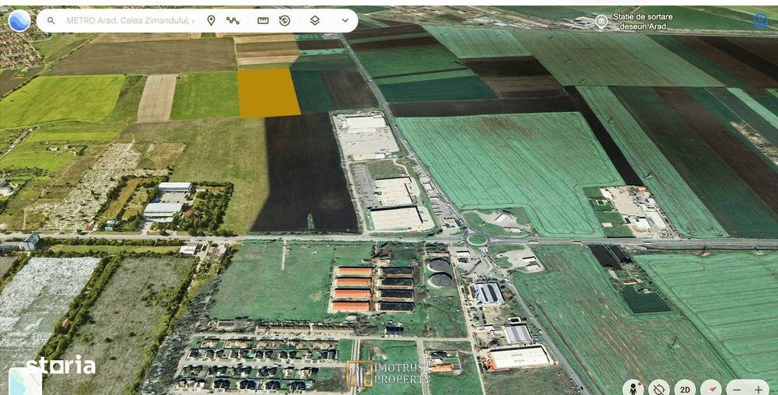Open historical imagery time tool

(x=285, y=21)
